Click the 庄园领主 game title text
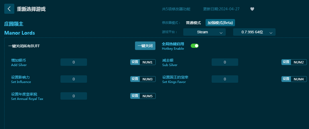This screenshot has height=129, width=309. coord(14,24)
